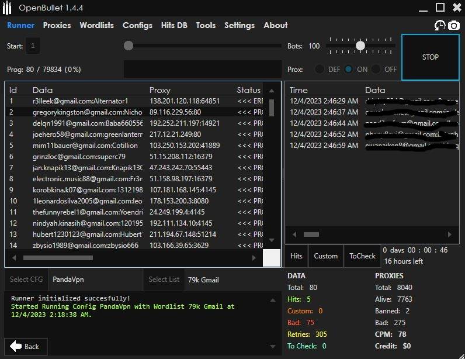
Task: Click the CPM: 78 value
Action: (x=390, y=334)
